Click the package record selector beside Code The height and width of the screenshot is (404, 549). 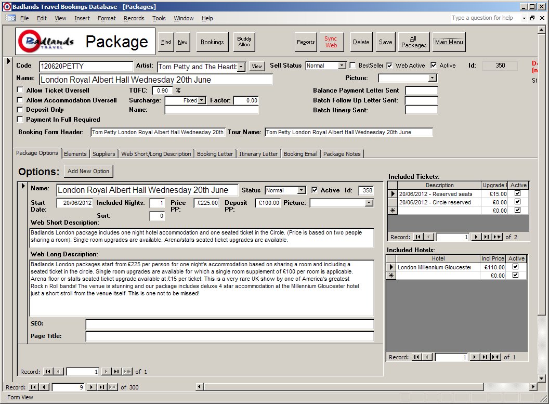tap(8, 61)
